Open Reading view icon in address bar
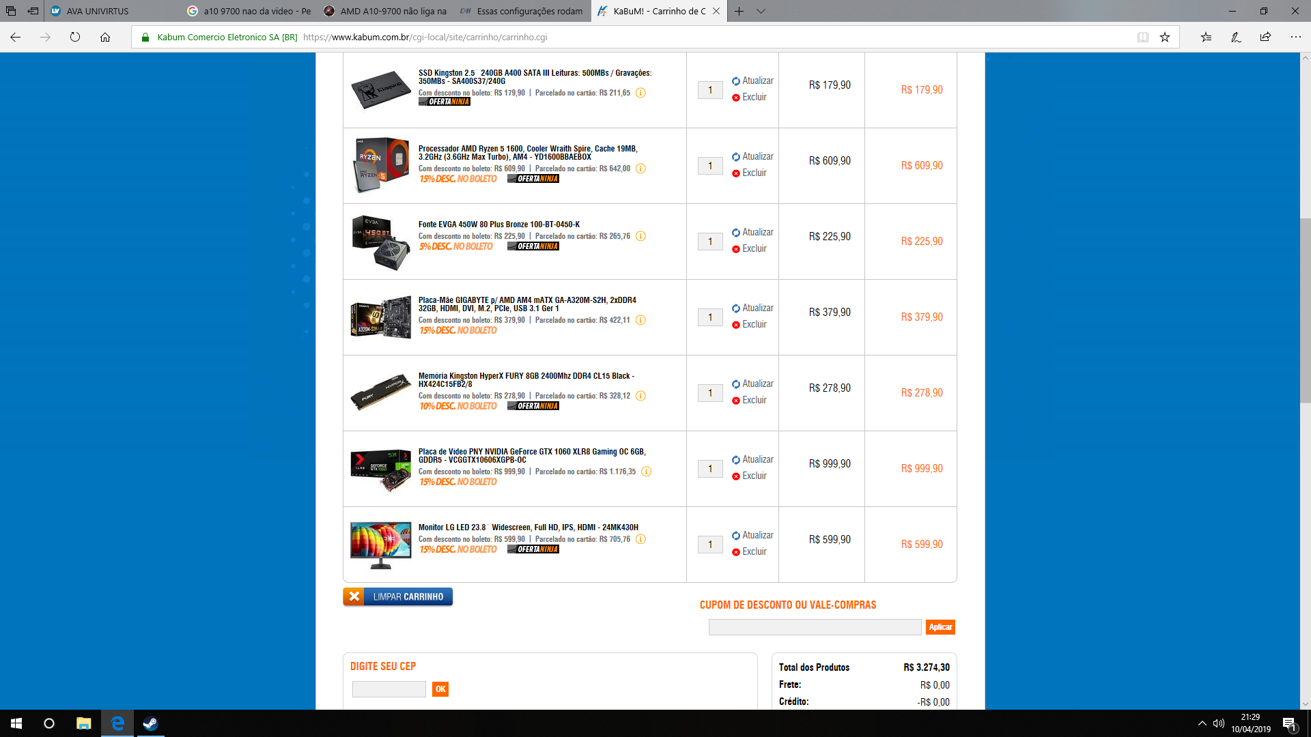 [1143, 37]
